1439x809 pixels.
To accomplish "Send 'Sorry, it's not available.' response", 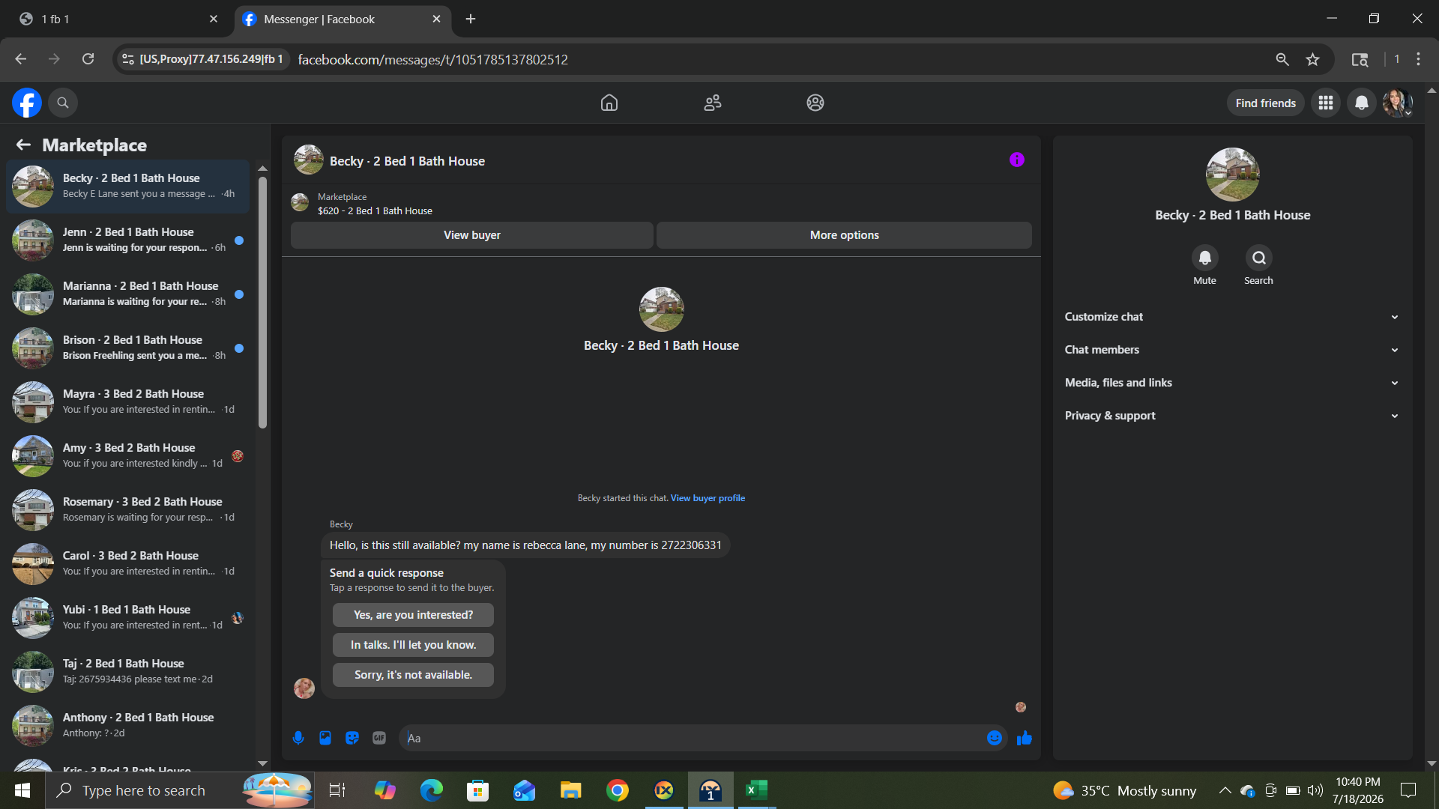I will [414, 675].
